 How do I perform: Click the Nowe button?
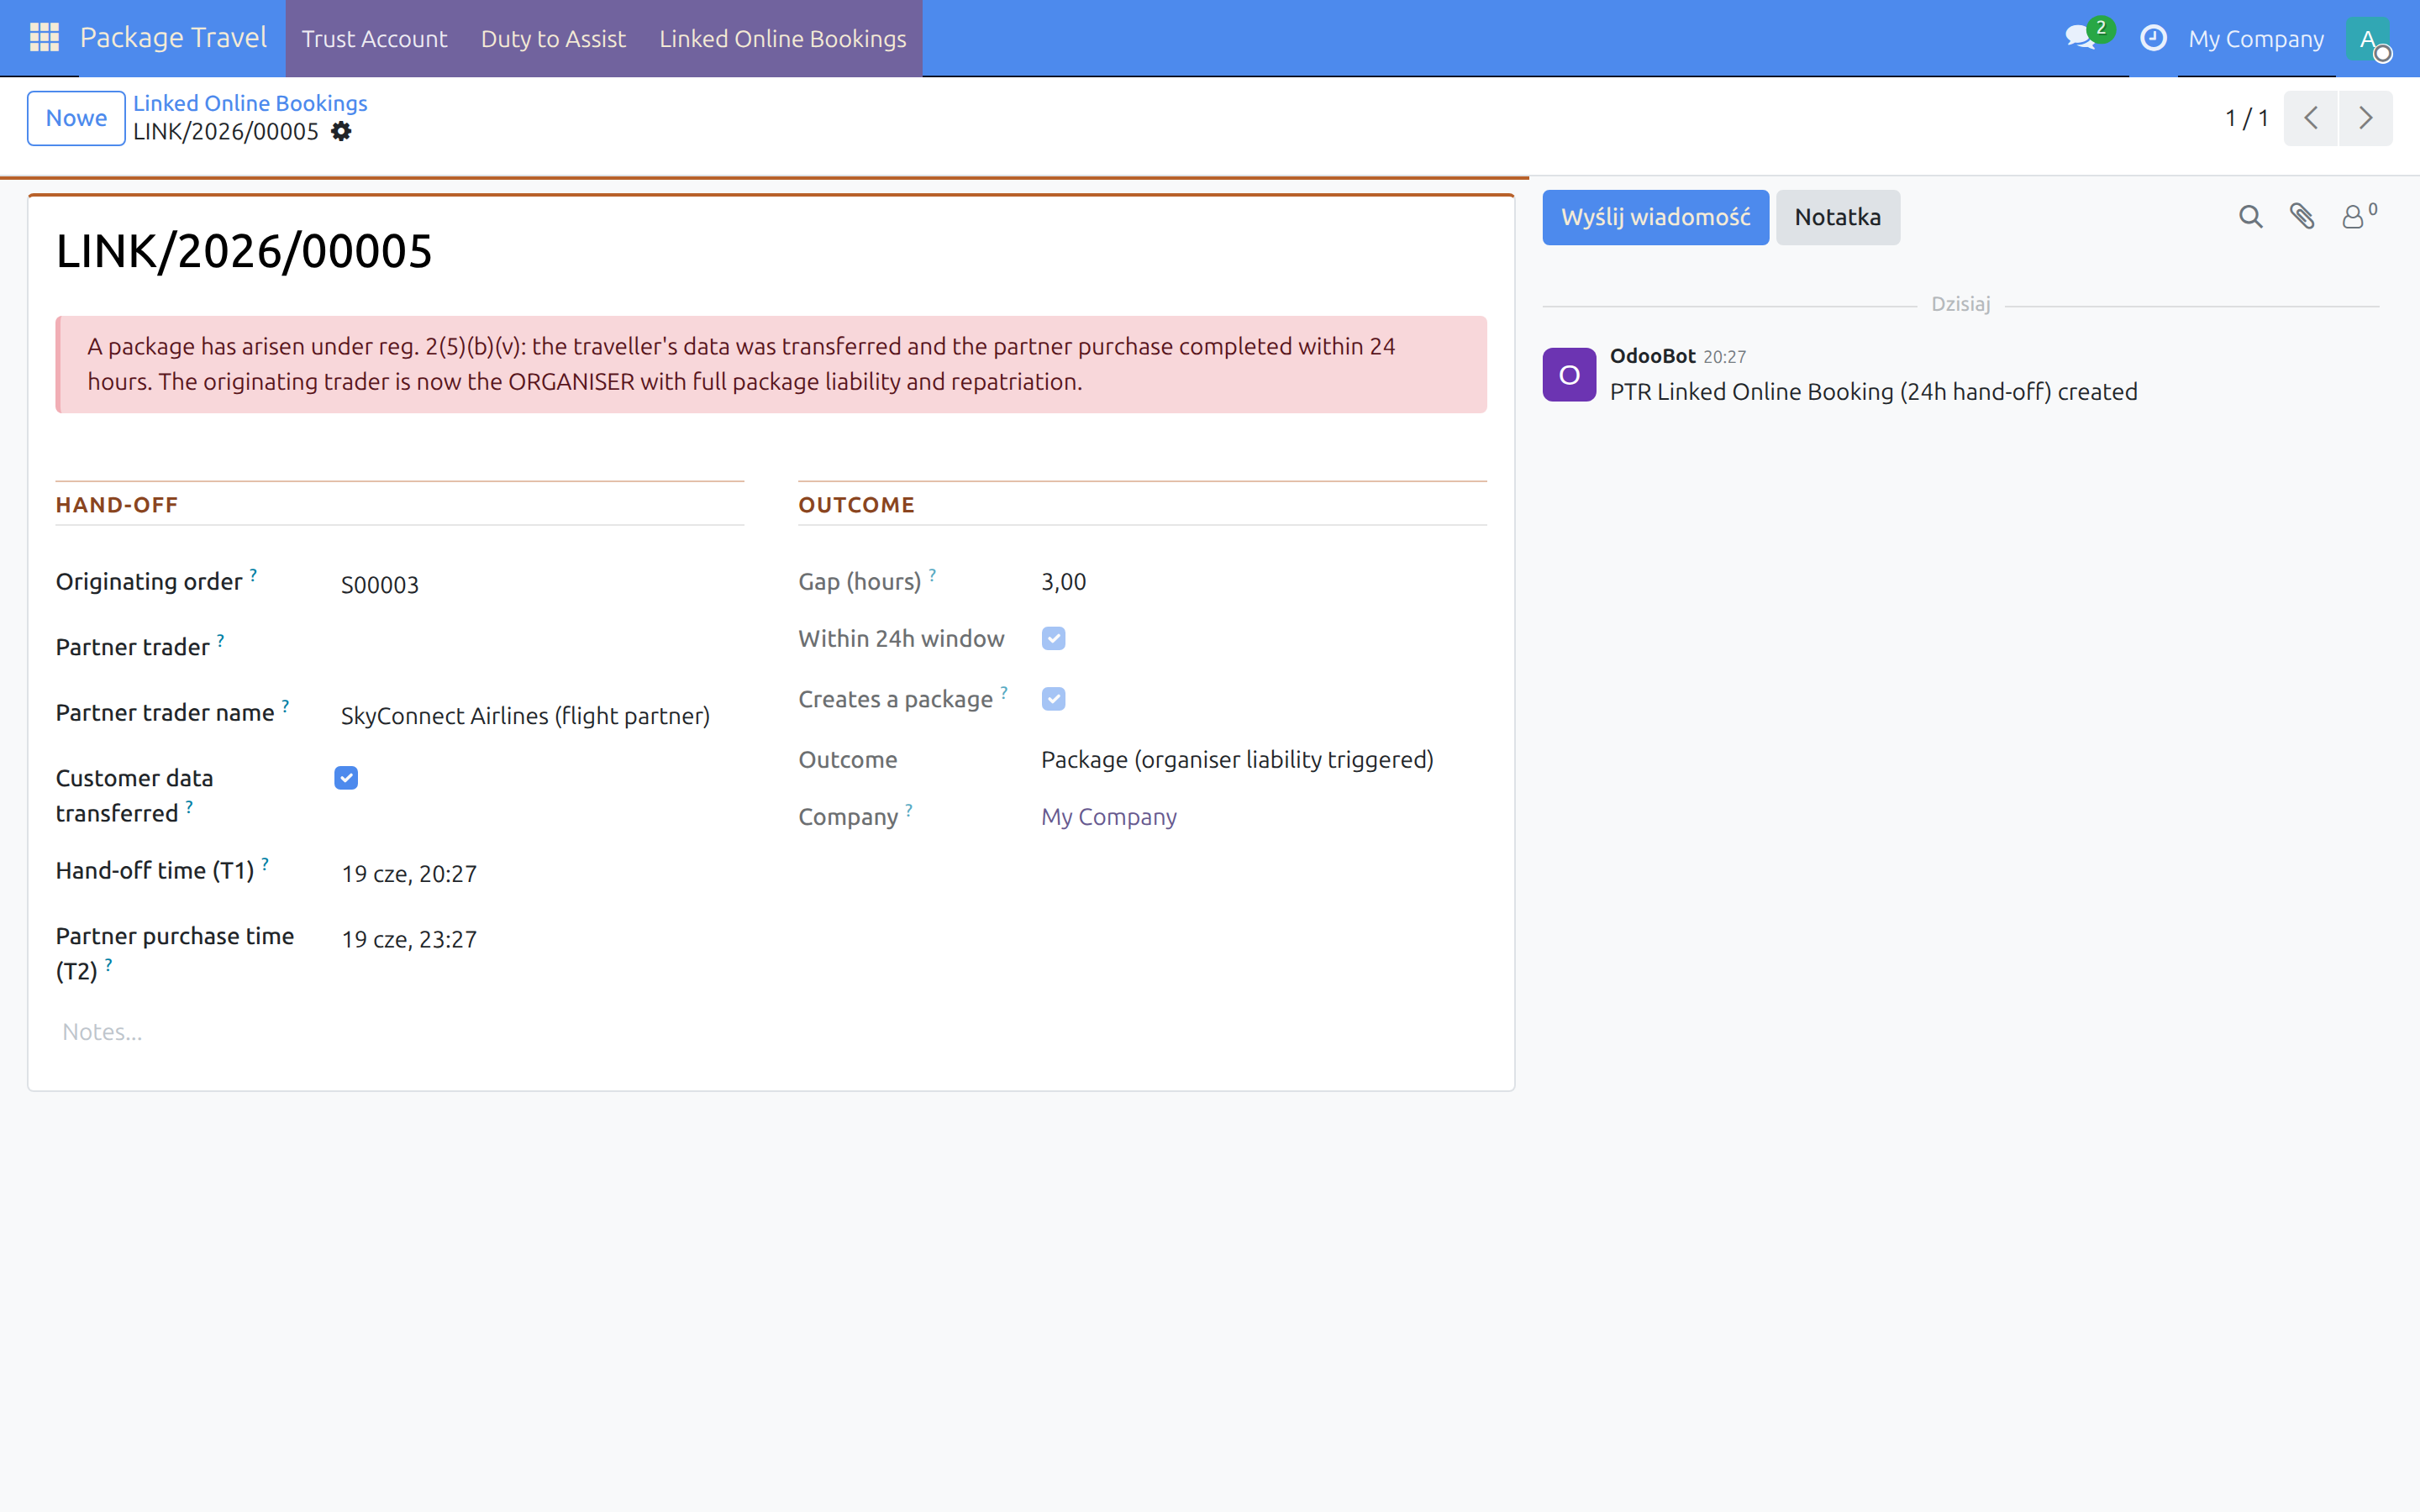coord(76,118)
